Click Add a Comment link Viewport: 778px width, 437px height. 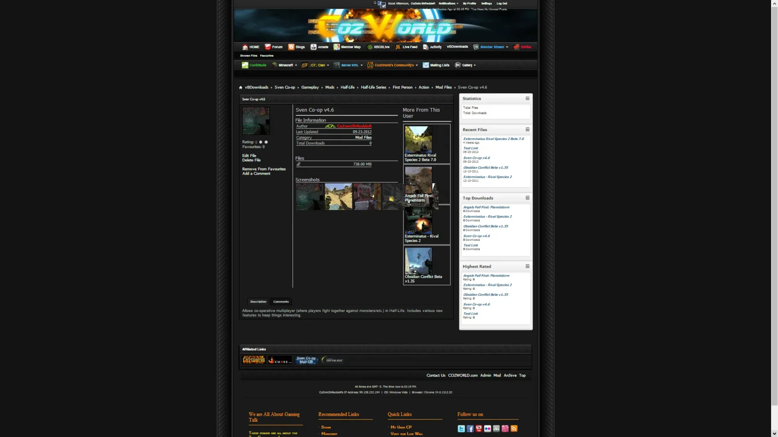[256, 174]
